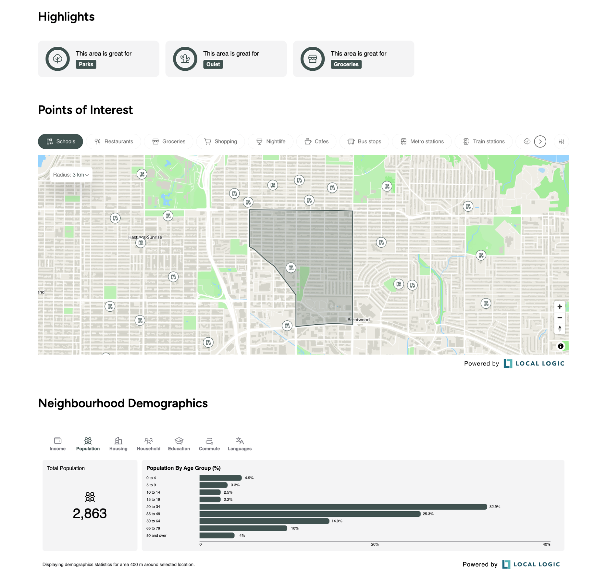Click the map information icon
The height and width of the screenshot is (581, 607).
[560, 346]
